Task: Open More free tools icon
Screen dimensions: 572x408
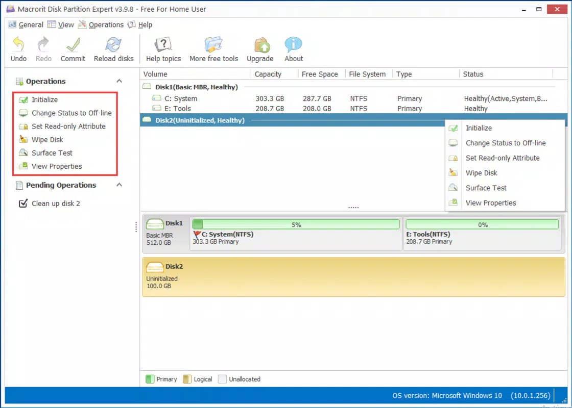Action: 213,45
